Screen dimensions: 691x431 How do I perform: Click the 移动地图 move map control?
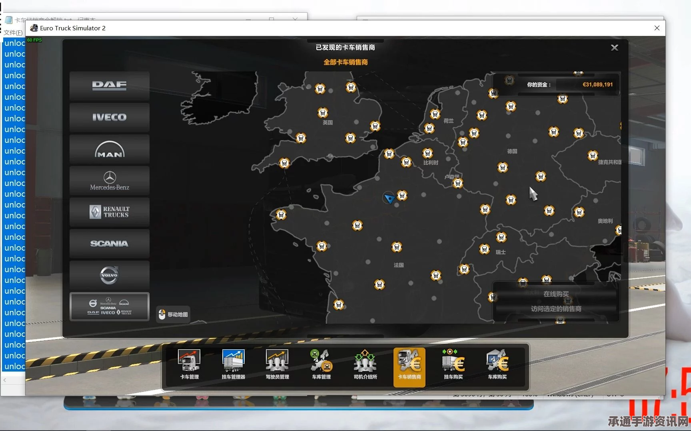tap(173, 314)
